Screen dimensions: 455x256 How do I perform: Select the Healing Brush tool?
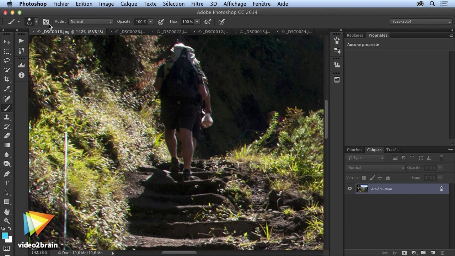coord(7,99)
